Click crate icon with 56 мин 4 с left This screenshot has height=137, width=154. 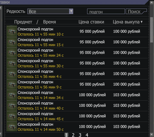[x=12, y=74]
